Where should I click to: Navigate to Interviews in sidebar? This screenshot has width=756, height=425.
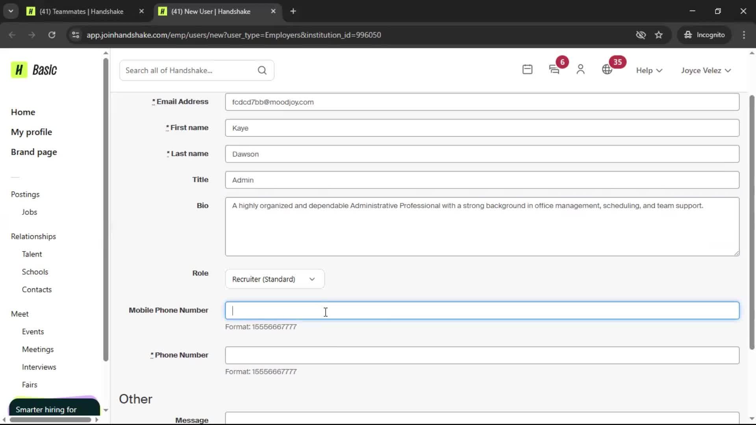click(x=39, y=367)
